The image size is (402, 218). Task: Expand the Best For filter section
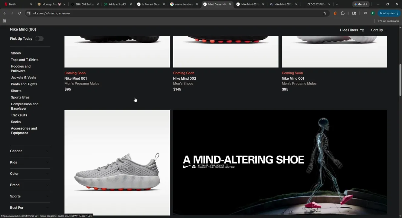[30, 208]
